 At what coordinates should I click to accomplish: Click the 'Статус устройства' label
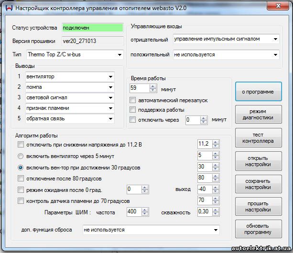[x=34, y=28]
